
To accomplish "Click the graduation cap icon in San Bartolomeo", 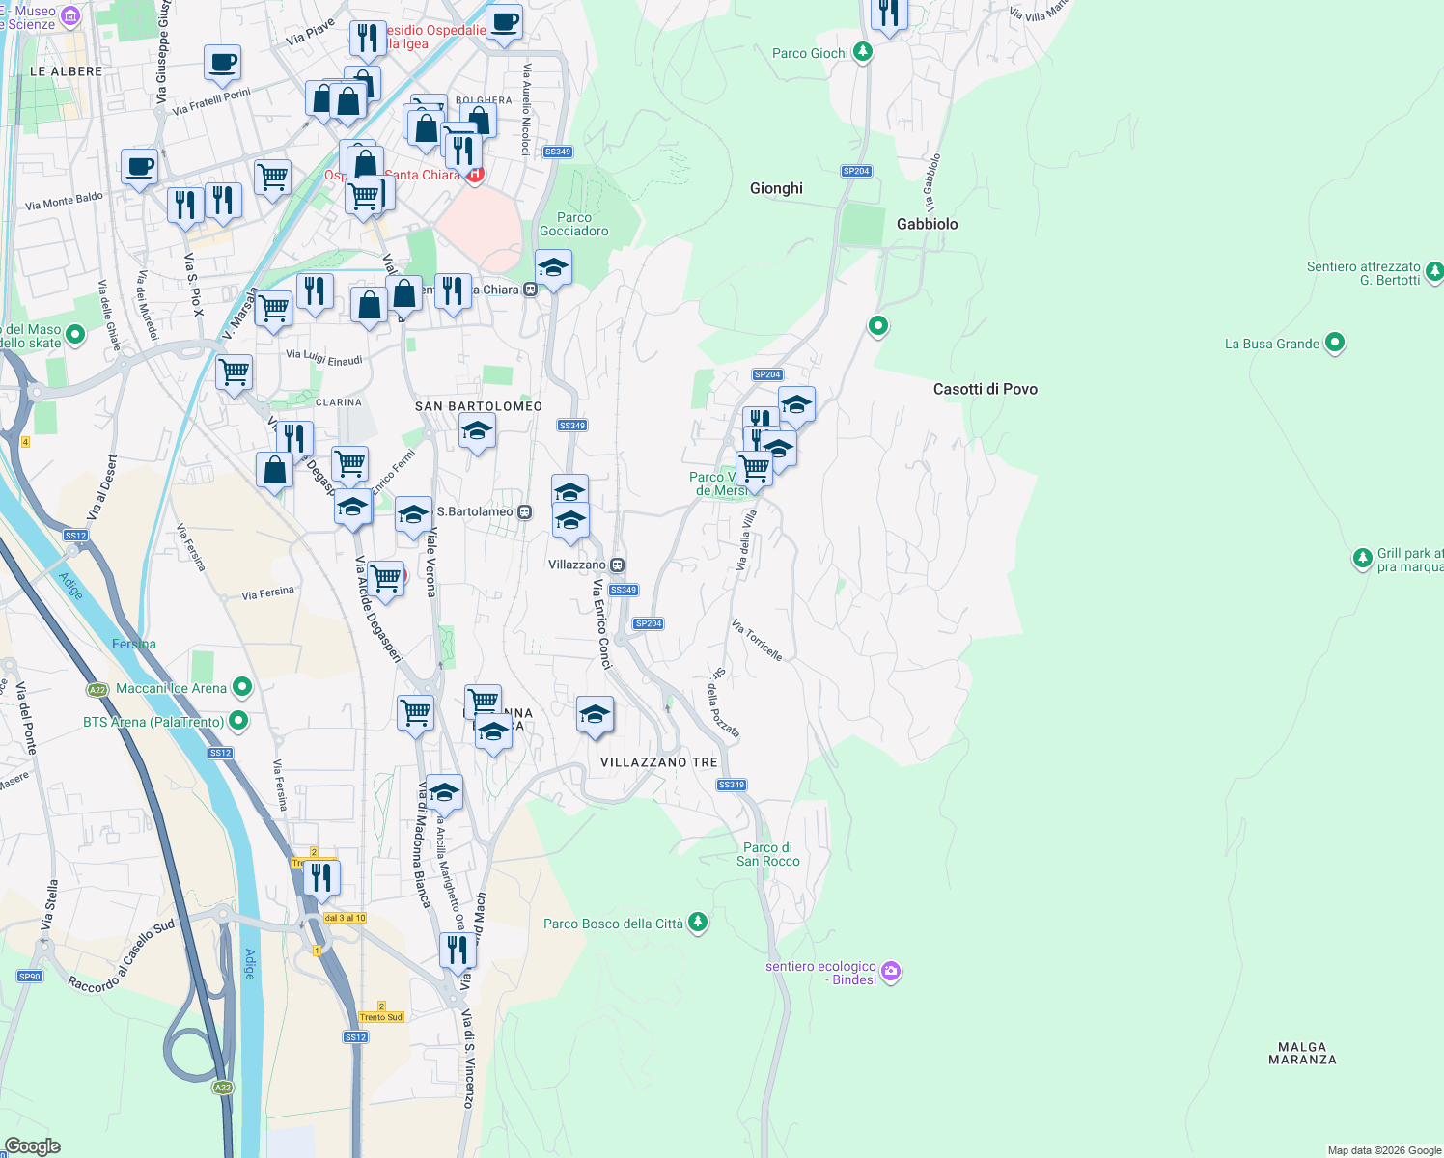I will point(477,432).
